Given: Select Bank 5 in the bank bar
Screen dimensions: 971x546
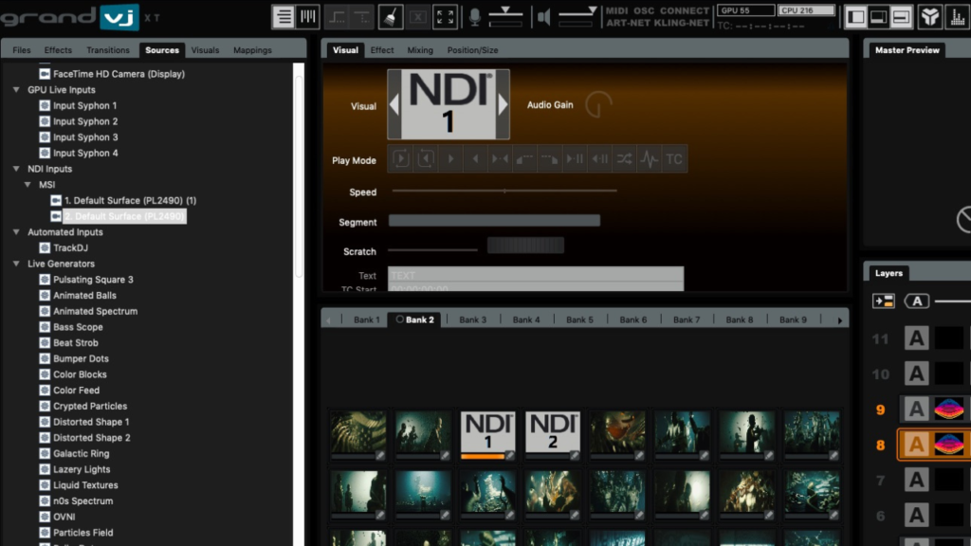Looking at the screenshot, I should click(x=579, y=320).
